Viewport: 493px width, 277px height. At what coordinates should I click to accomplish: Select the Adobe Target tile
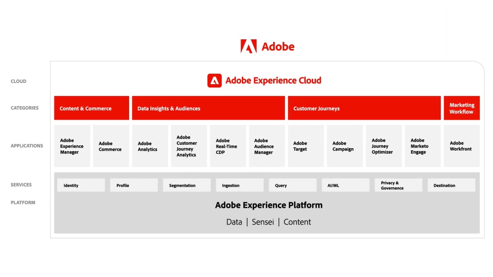306,146
